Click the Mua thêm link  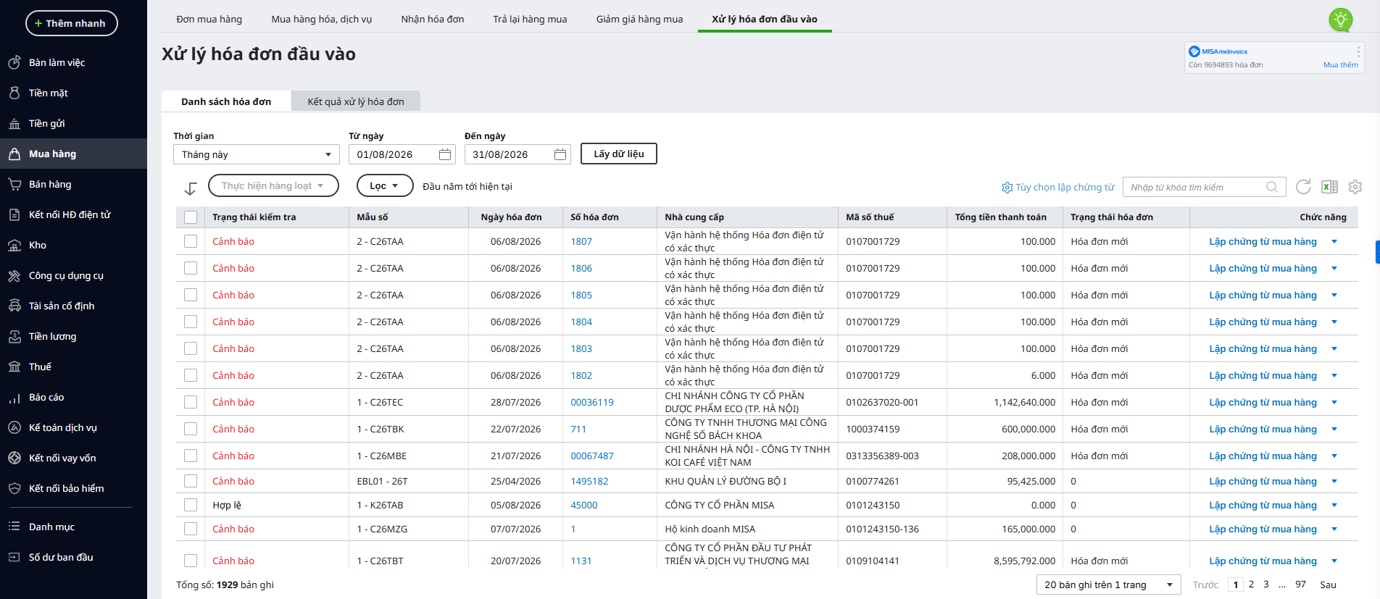[x=1341, y=64]
